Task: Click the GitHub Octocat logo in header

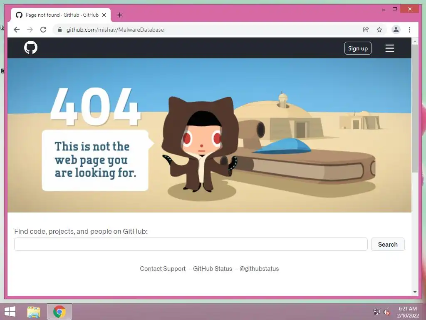Action: coord(31,48)
